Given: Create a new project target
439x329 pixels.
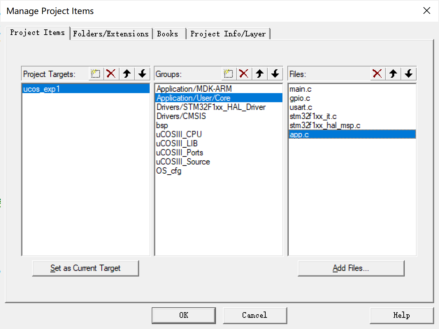Looking at the screenshot, I should tap(95, 73).
